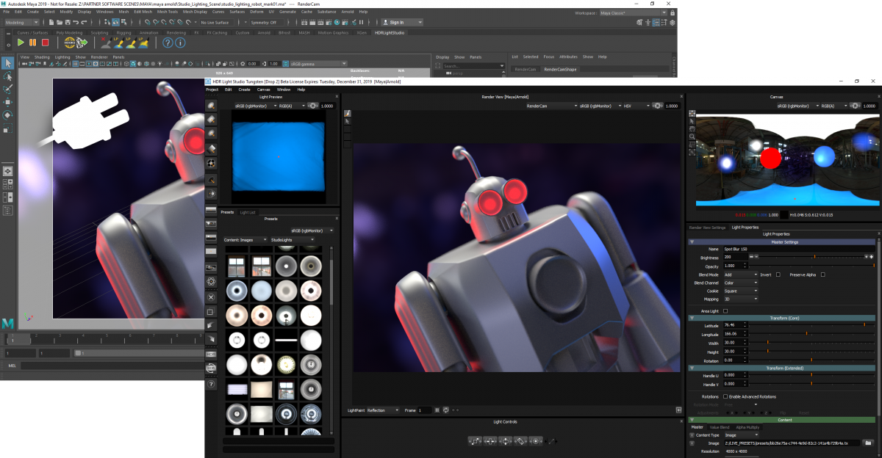
Task: Switch to the Render View Settings tab
Action: [707, 228]
